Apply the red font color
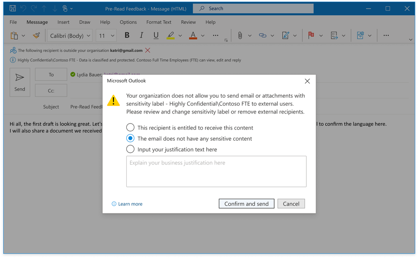Screen dimensions: 418x258 click(193, 35)
